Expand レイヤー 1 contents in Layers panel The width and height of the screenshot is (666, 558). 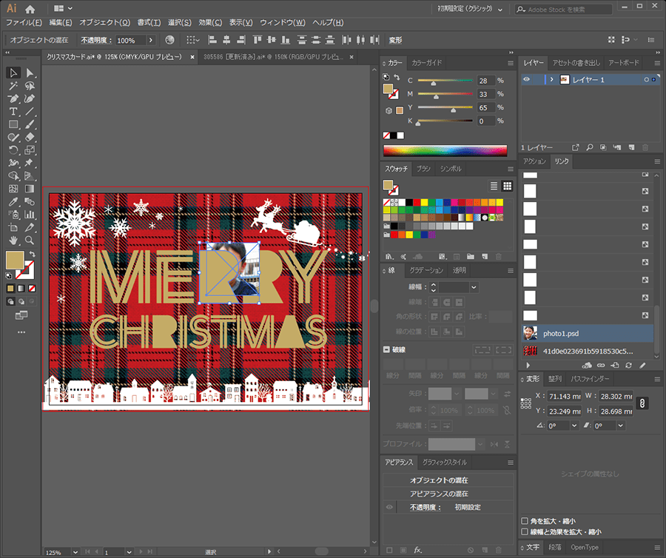(551, 79)
